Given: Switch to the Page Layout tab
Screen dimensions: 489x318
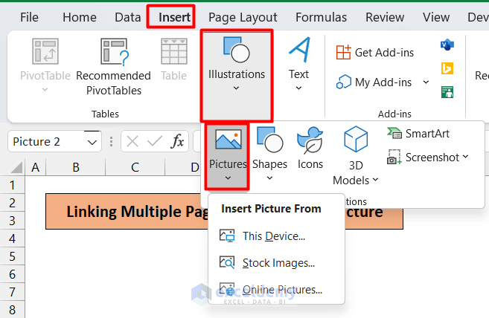Looking at the screenshot, I should [x=243, y=17].
